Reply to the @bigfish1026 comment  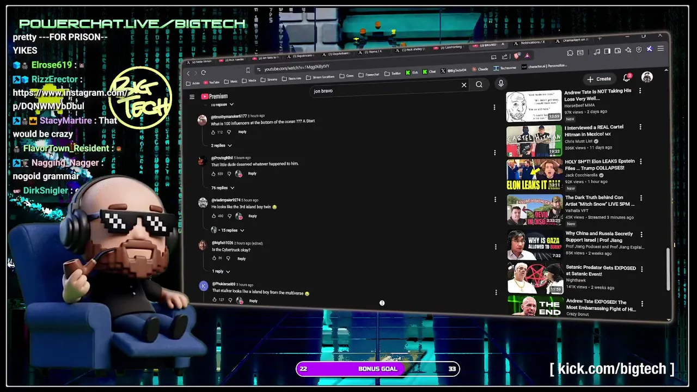click(242, 259)
